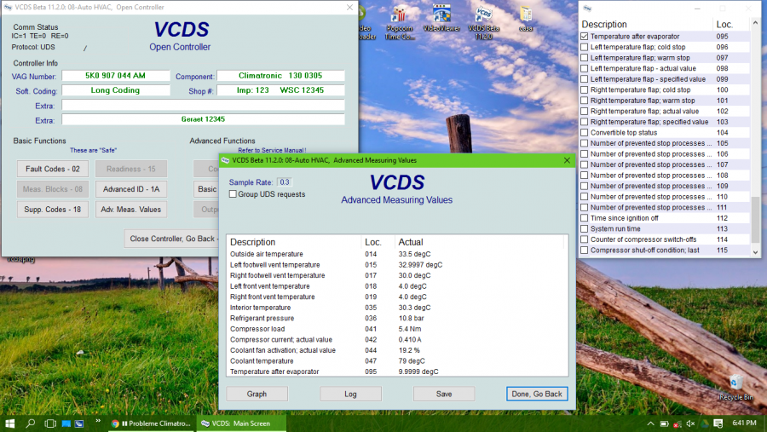
Task: Click the VAG Number field 5K0 907 044 AM
Action: pos(115,76)
